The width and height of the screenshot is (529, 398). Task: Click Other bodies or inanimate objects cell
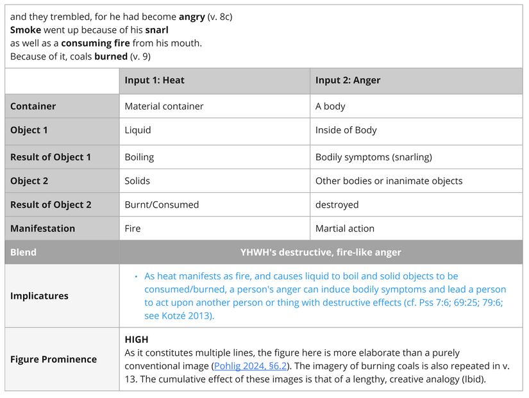pyautogui.click(x=389, y=181)
